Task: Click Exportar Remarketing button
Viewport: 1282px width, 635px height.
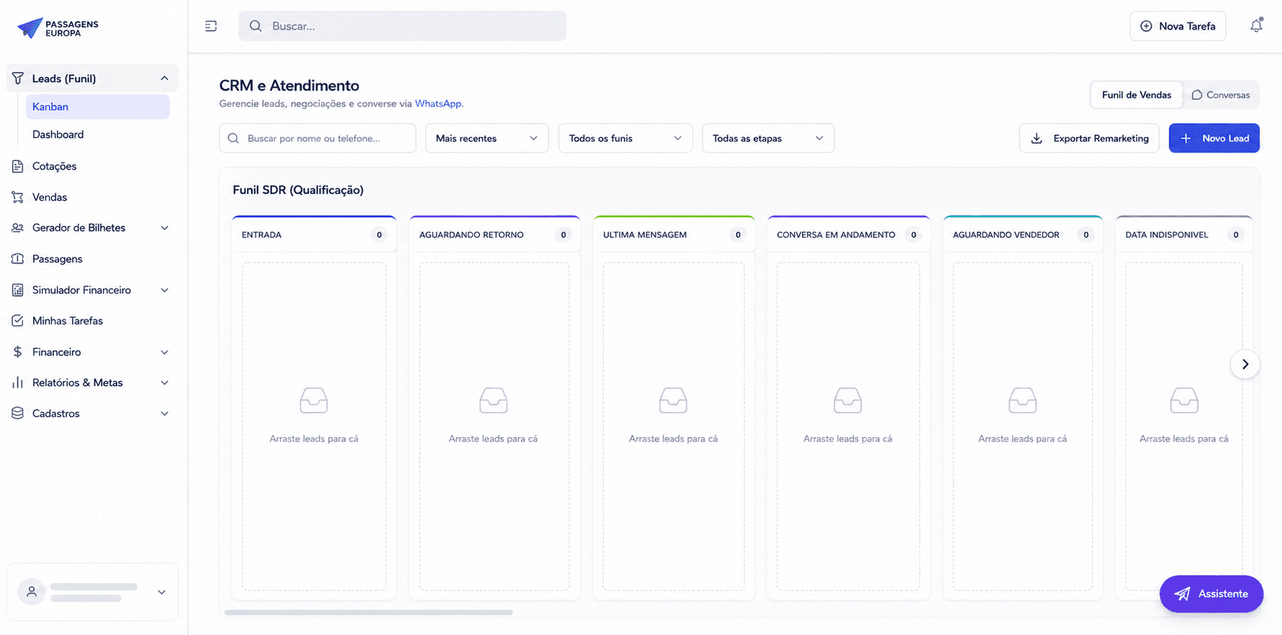Action: point(1089,138)
